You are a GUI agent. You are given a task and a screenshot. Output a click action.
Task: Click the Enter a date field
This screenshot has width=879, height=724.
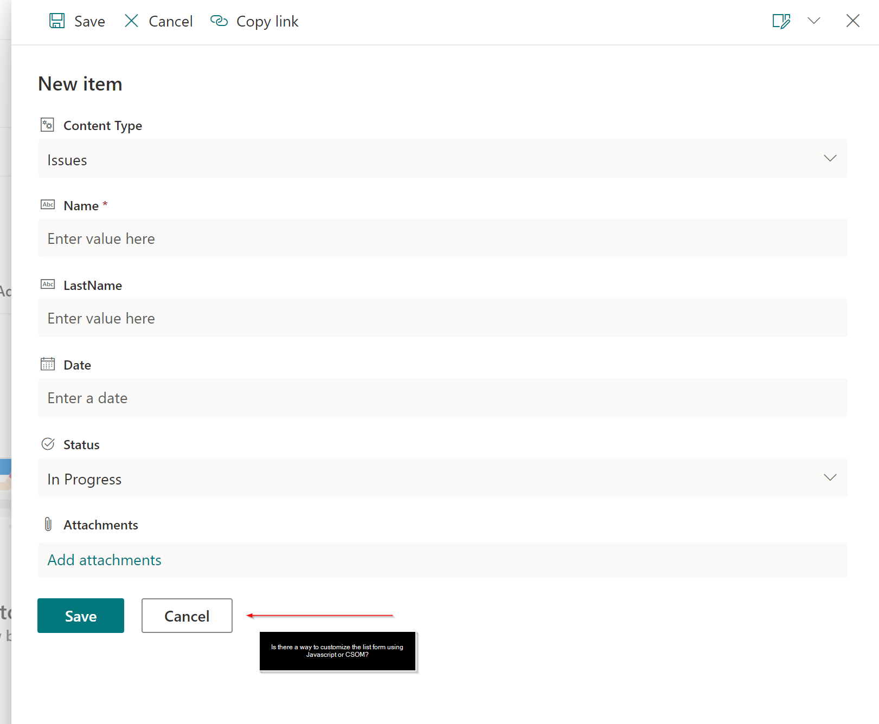coord(217,398)
